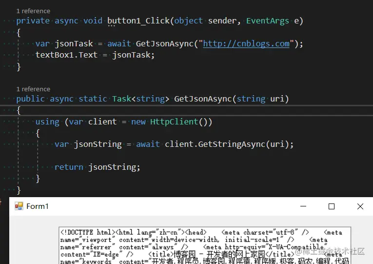
Task: Click the 'public' keyword
Action: pos(30,99)
